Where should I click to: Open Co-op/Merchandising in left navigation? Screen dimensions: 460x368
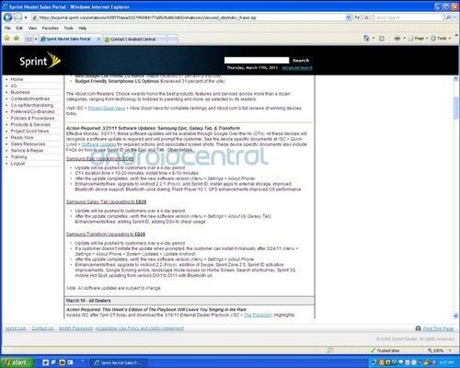click(32, 105)
